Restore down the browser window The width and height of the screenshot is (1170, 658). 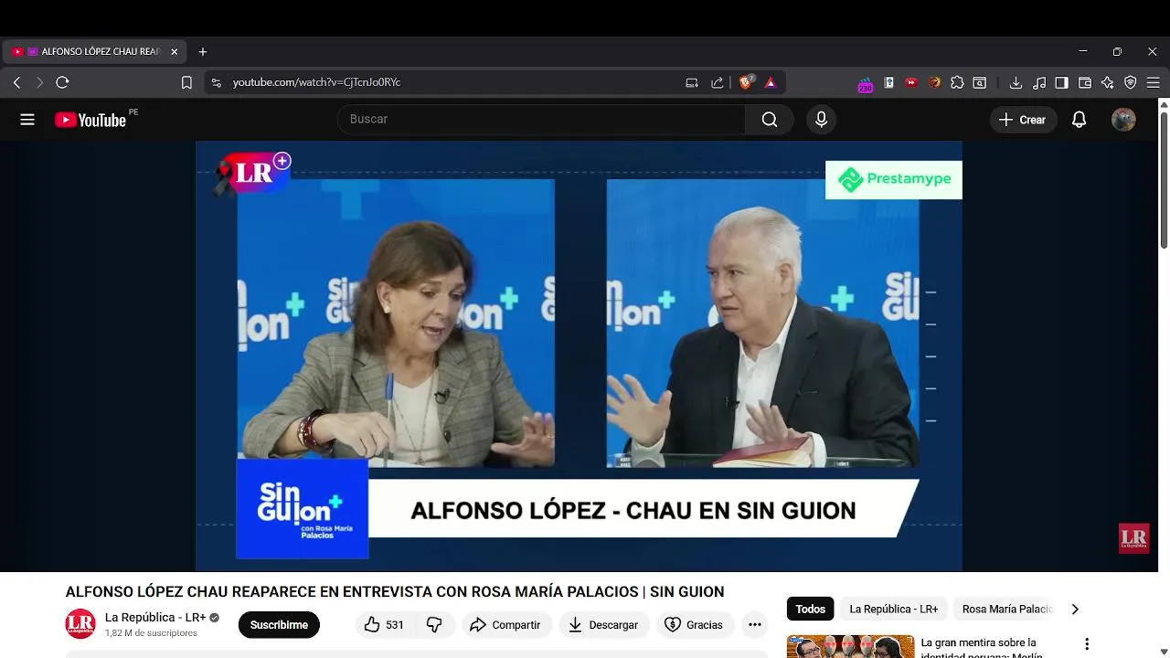click(x=1117, y=51)
